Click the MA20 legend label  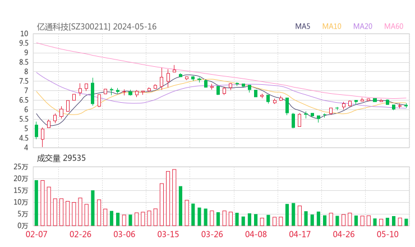(x=363, y=26)
